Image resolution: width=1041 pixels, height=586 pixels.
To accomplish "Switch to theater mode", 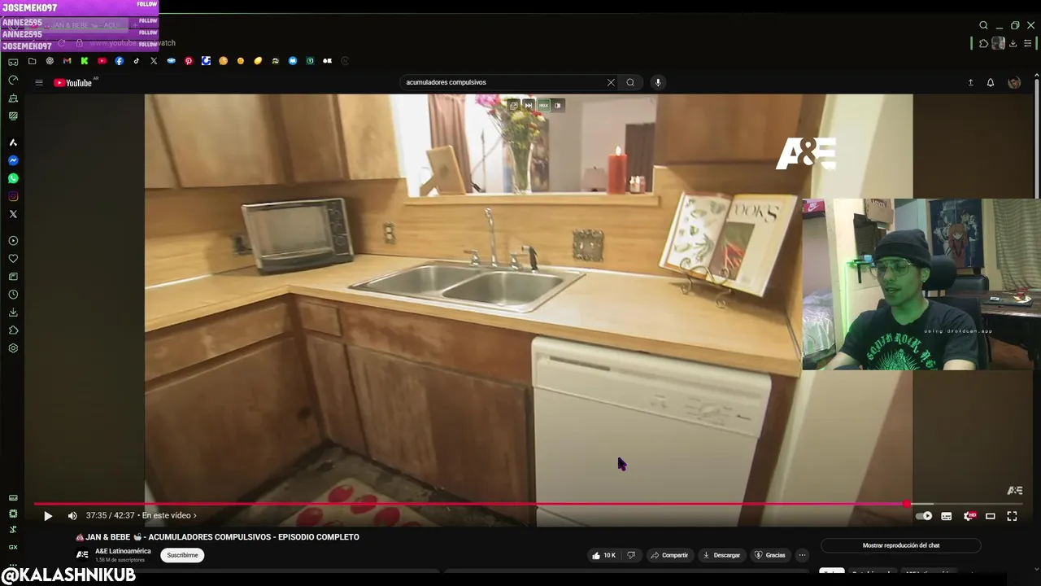I will click(x=991, y=516).
